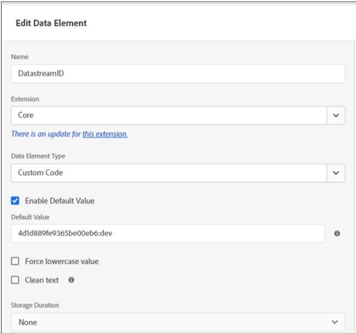Viewport: 356px width, 334px height.
Task: Click the chevron arrow on the Extension dropdown
Action: tap(336, 115)
